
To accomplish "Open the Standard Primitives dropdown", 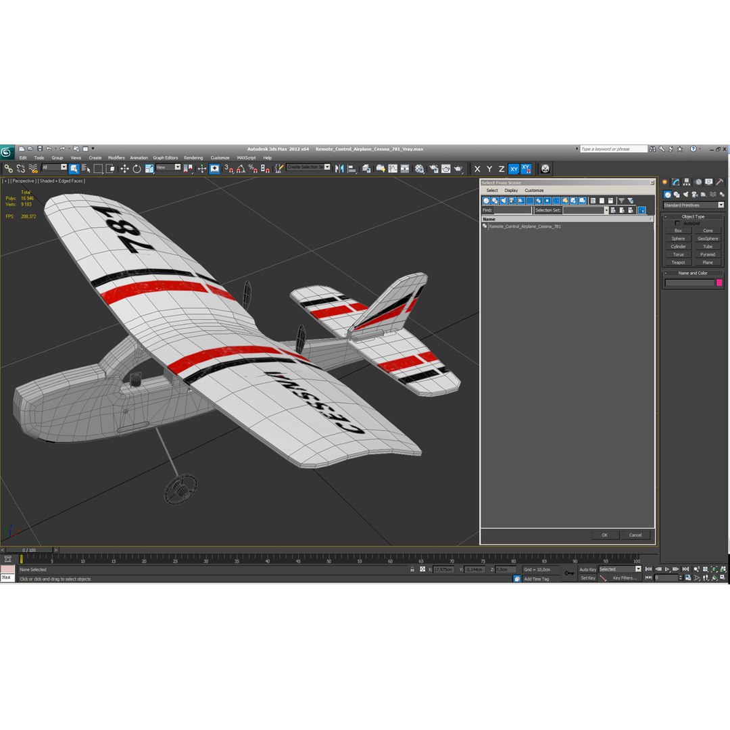I will (693, 205).
